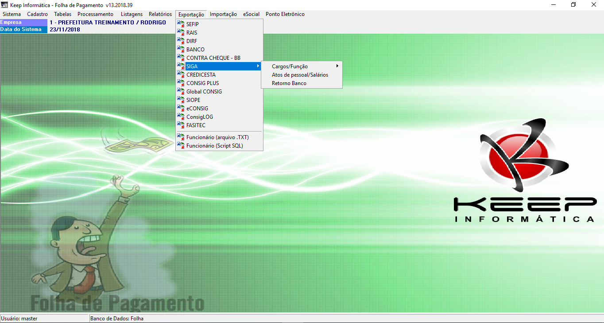Open the Sistema menu
This screenshot has height=323, width=604.
point(12,14)
